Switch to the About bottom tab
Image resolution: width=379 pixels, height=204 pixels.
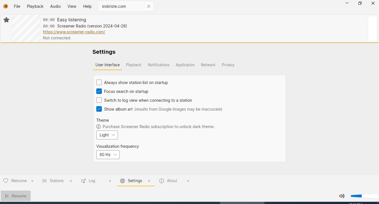(x=172, y=181)
